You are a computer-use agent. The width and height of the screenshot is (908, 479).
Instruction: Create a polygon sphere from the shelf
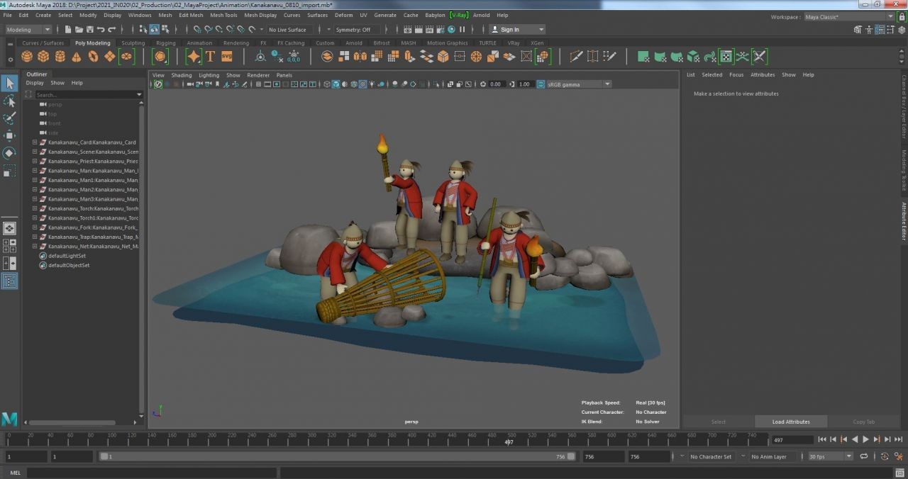click(x=27, y=57)
